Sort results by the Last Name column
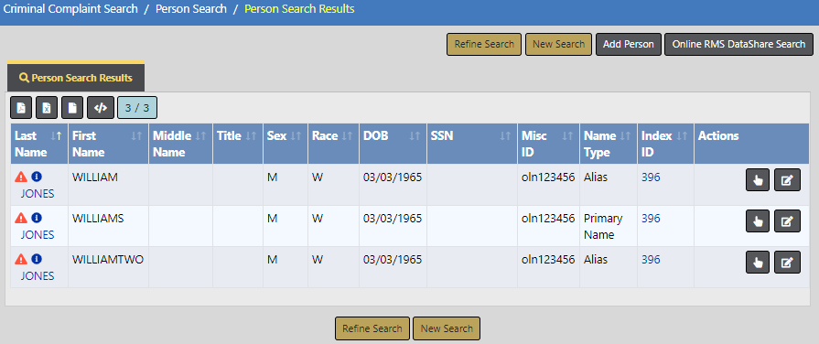The width and height of the screenshot is (819, 344). (x=39, y=144)
